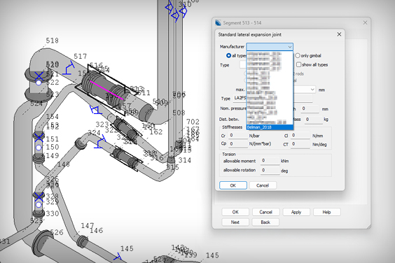
Task: Click the Mass field in kg
Action: point(314,120)
